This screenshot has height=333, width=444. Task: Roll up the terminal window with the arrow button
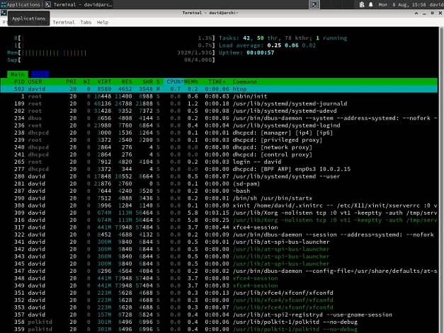pos(416,13)
